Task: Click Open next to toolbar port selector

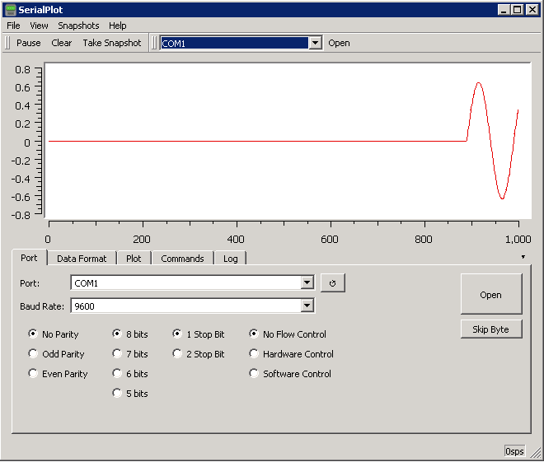Action: [x=339, y=43]
